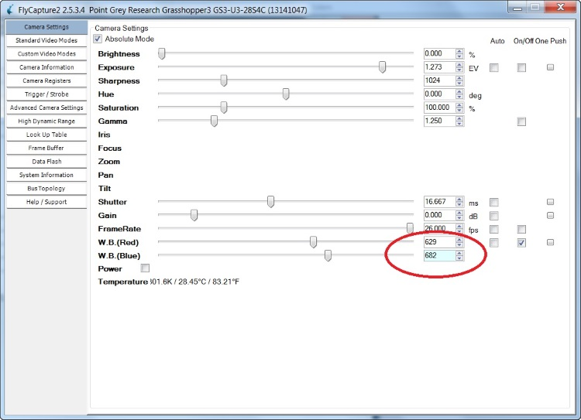Toggle the FrameRate On/Off checkbox
Image resolution: width=581 pixels, height=420 pixels.
[x=521, y=229]
